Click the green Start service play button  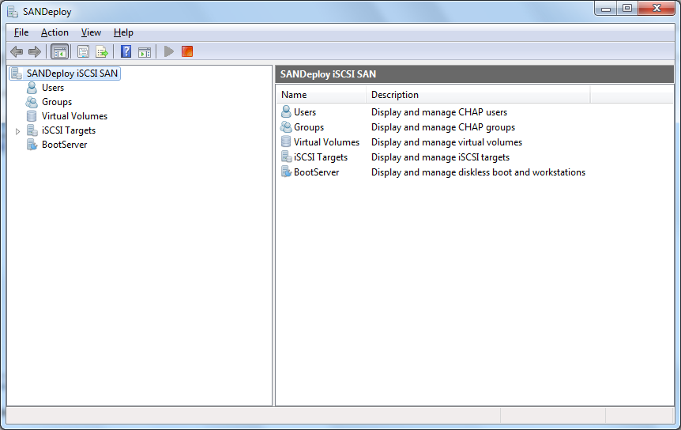[x=169, y=51]
